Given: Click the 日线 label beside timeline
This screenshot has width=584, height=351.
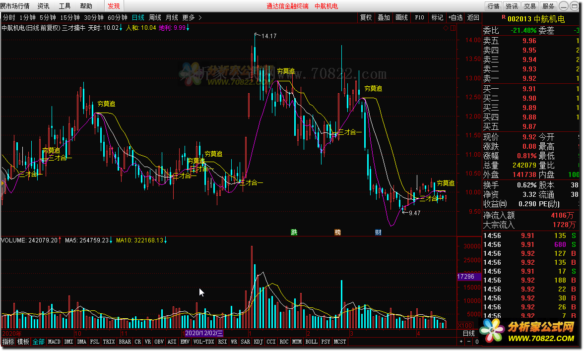Looking at the screenshot, I should click(x=469, y=333).
